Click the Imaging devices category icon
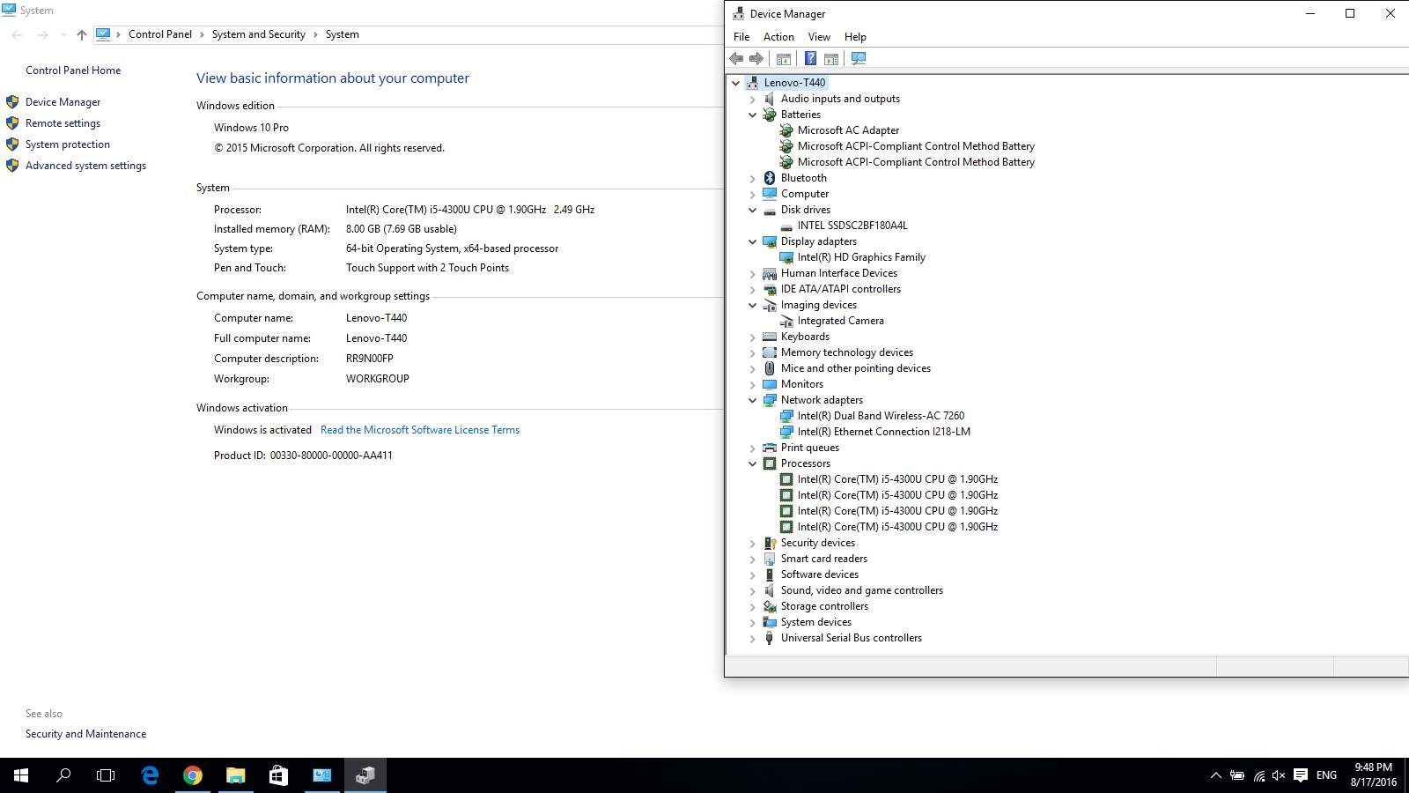 coord(770,305)
